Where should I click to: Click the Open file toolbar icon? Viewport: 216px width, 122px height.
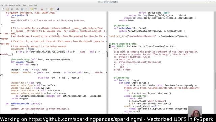coord(8,9)
